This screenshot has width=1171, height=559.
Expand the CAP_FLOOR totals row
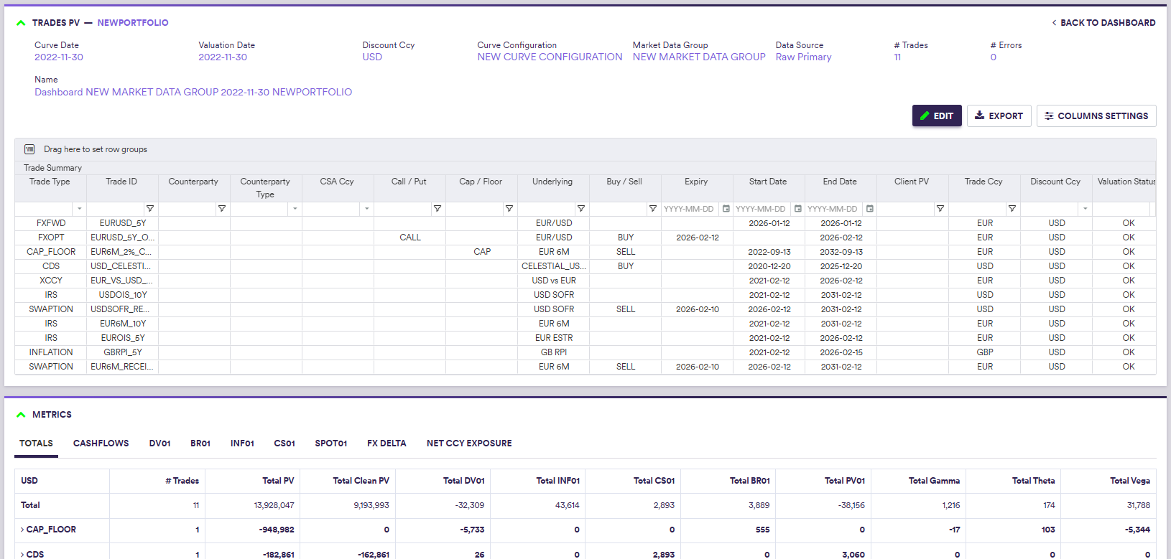pyautogui.click(x=22, y=530)
